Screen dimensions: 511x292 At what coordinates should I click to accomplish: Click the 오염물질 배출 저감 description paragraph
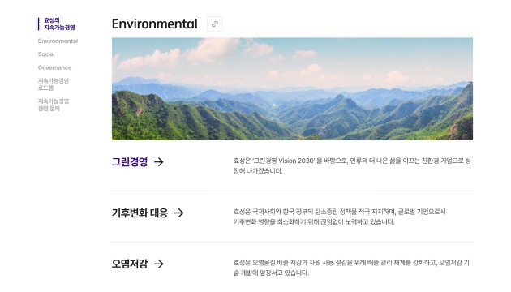(x=351, y=268)
